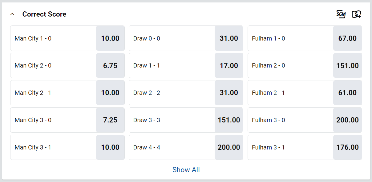This screenshot has height=182, width=372.
Task: Select Man City 1 - 0 odds
Action: point(67,38)
